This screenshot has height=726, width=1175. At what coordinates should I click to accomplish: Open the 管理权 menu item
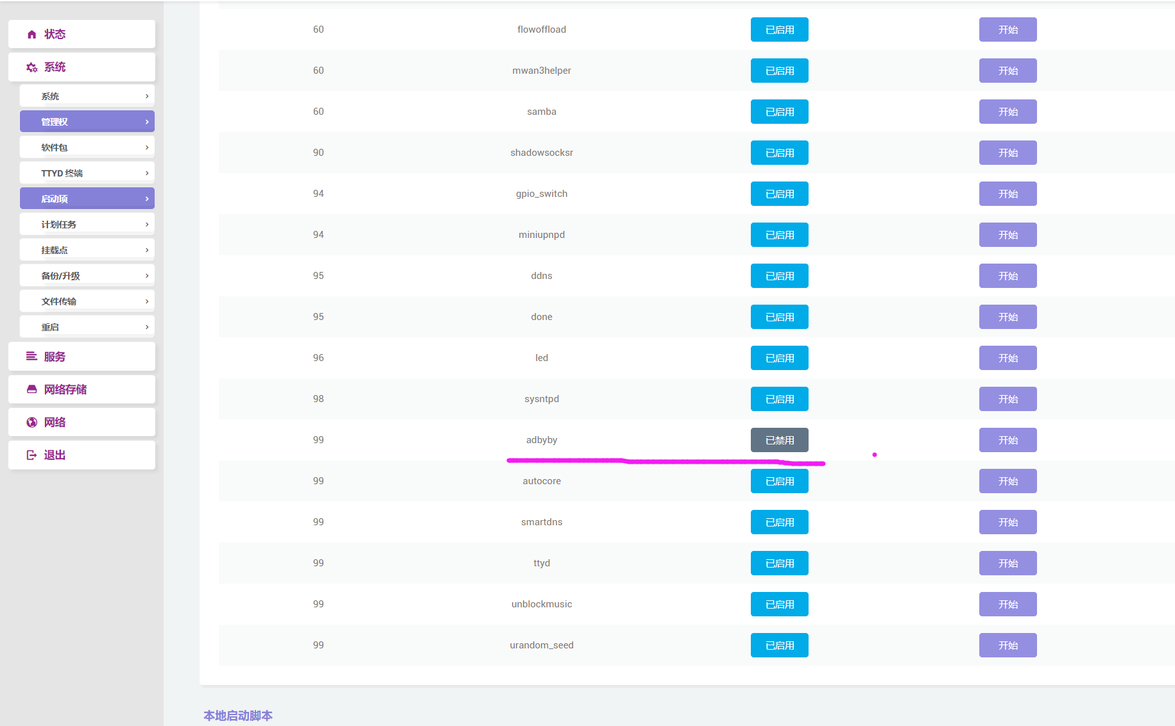pyautogui.click(x=87, y=121)
